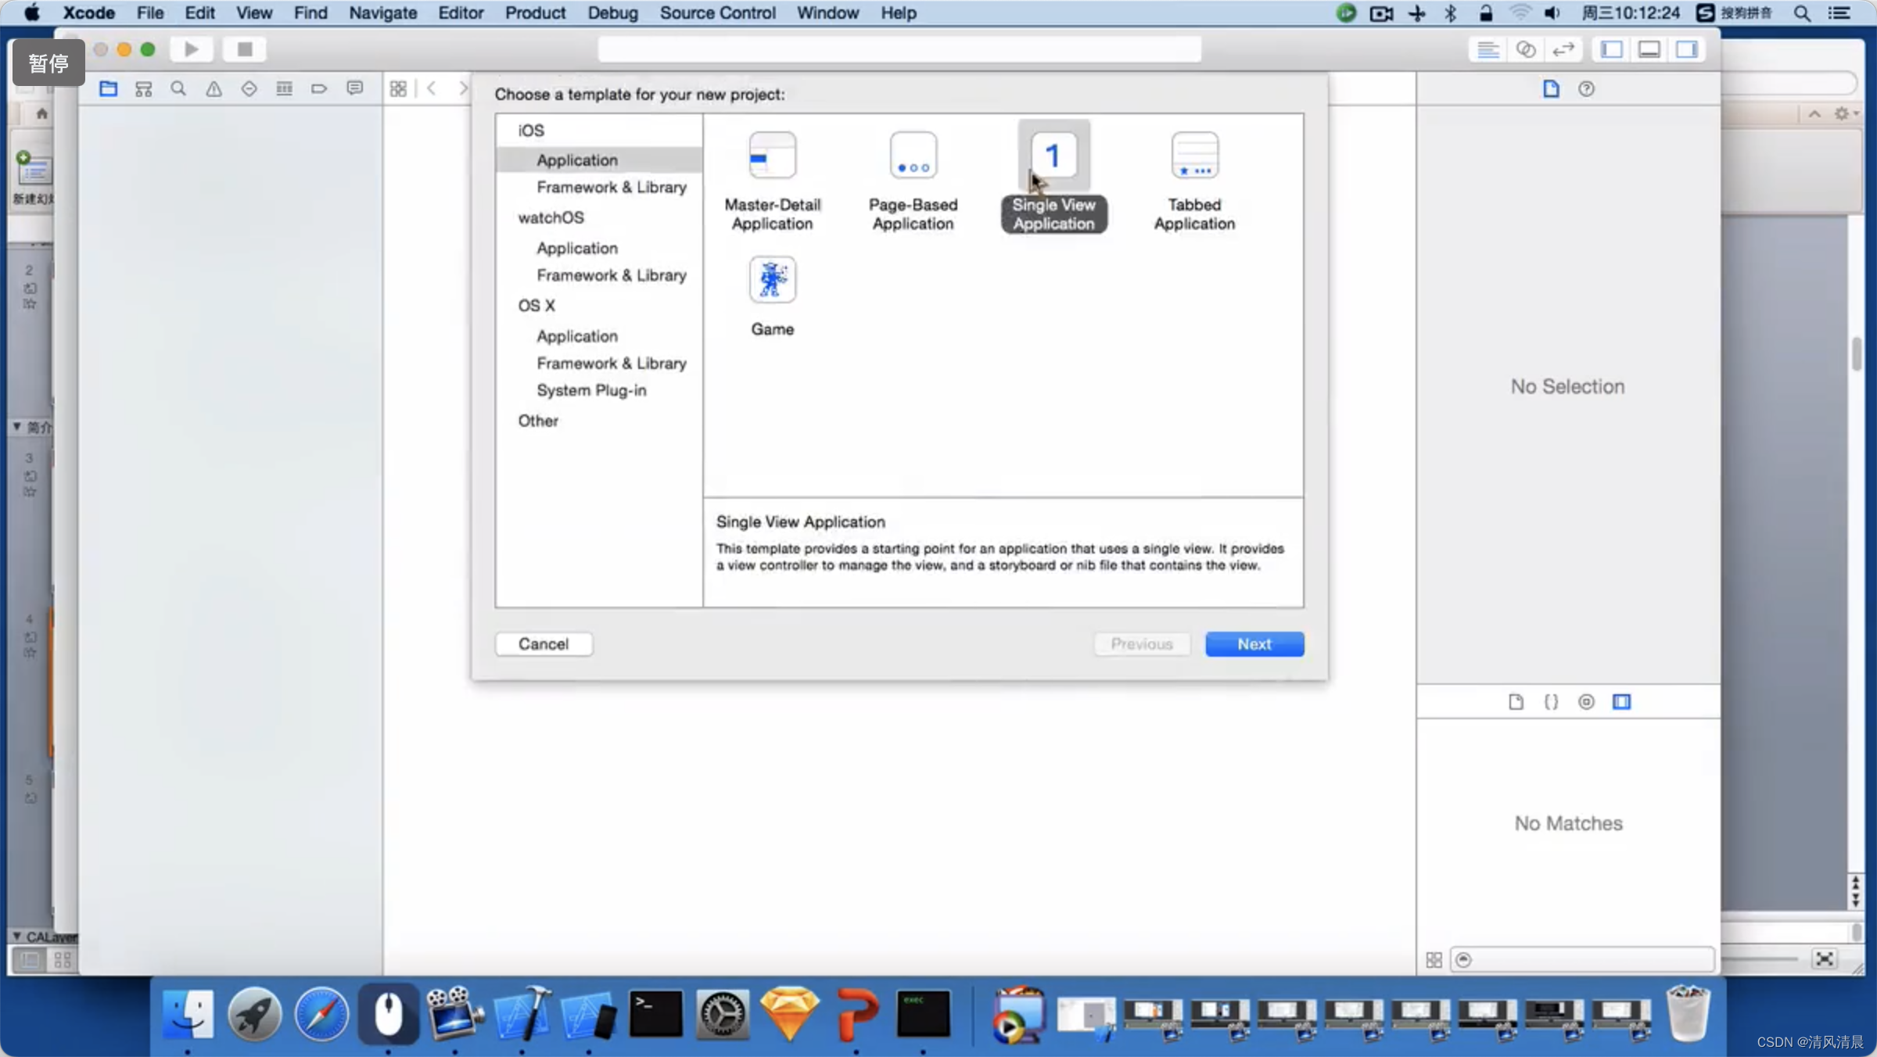
Task: Click the Xcode toolbar activity status field
Action: 899,49
